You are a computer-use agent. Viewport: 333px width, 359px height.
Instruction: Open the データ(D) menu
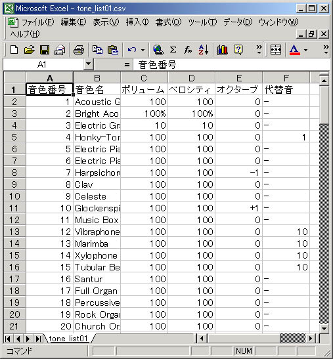(x=238, y=22)
